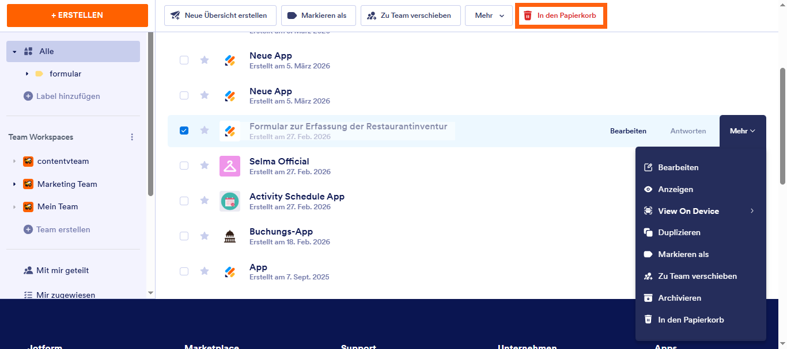Star the App created 7. Sept. 2025
The width and height of the screenshot is (787, 349).
204,271
